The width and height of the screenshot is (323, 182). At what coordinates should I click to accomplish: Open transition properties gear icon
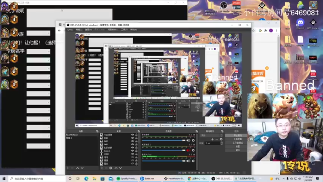point(221,139)
